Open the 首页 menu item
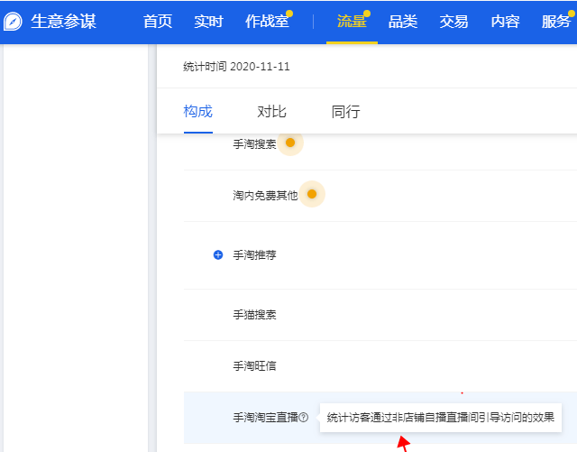Image resolution: width=577 pixels, height=452 pixels. coord(158,22)
